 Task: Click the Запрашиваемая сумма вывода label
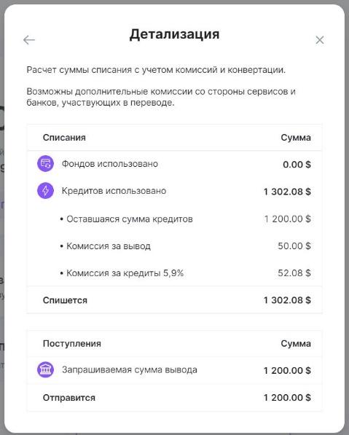[x=130, y=370]
